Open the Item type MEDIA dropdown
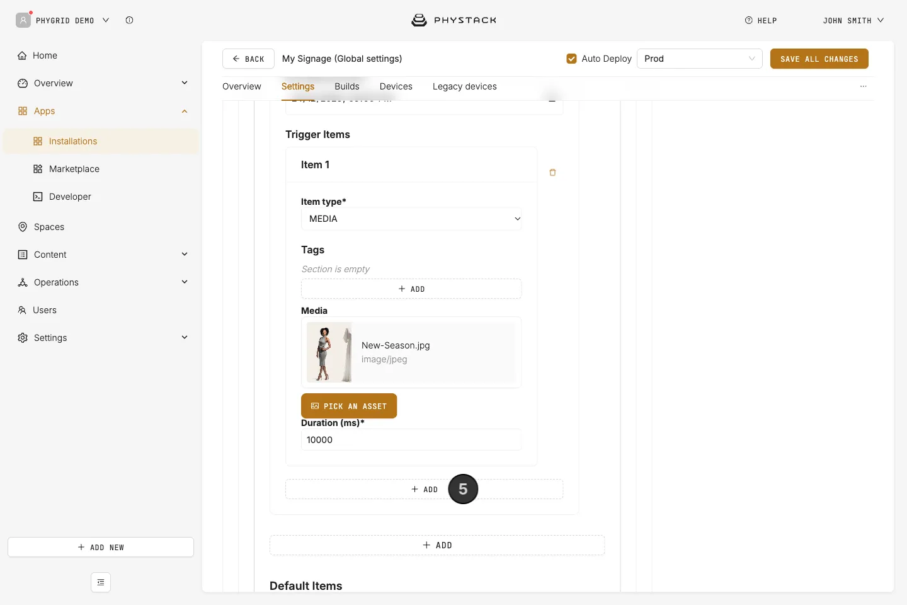907x605 pixels. point(411,219)
